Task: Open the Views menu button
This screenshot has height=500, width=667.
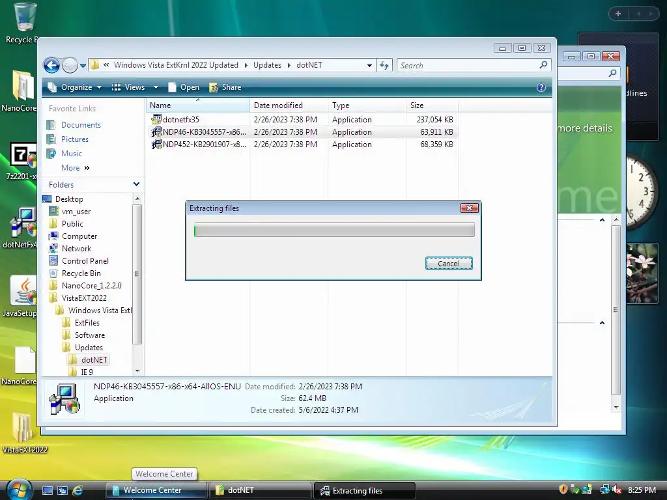Action: point(128,87)
